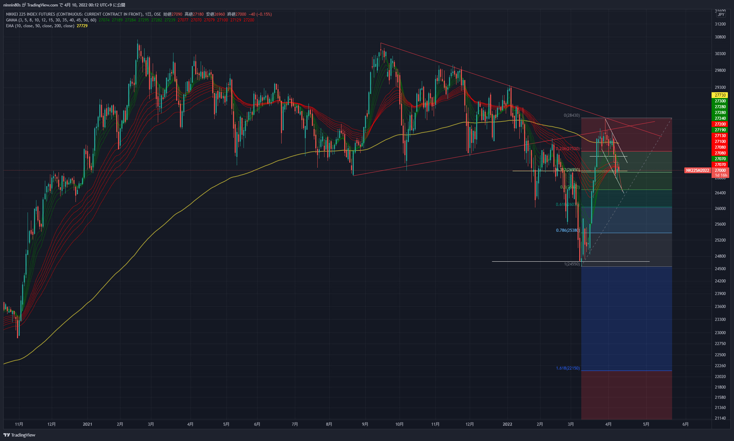Click the Fibonacci 1(24550) level label

coord(572,264)
